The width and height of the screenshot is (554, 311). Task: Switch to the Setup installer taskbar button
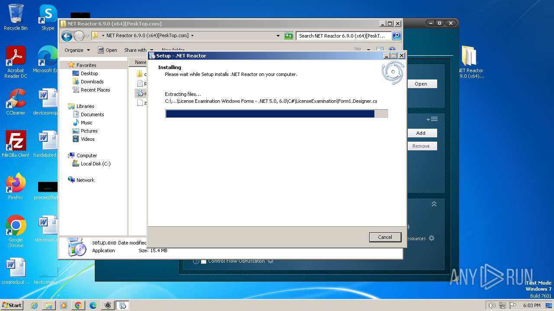122,305
